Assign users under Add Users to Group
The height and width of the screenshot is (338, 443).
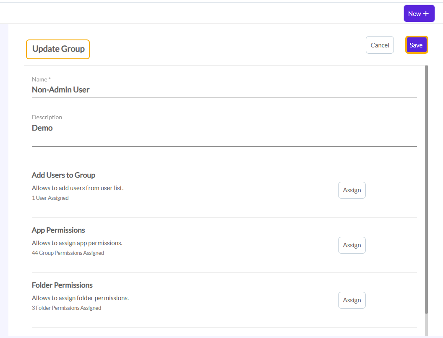352,190
